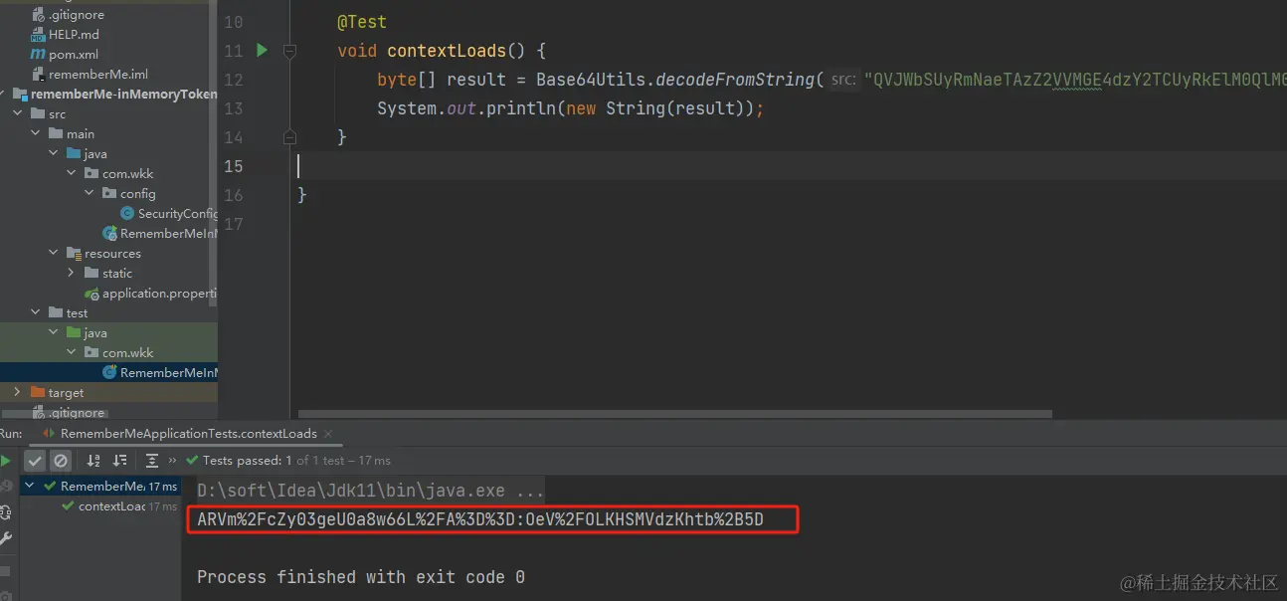Screen dimensions: 1287x601
Task: Click the Base64 string literal on line 12
Action: coord(1075,80)
